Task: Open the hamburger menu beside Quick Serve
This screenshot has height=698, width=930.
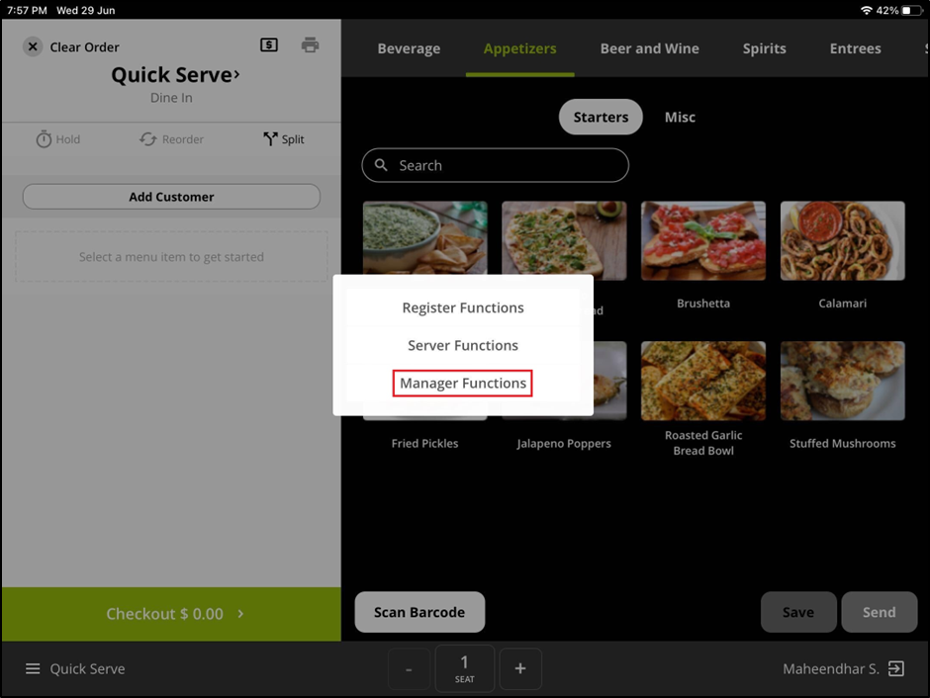Action: (33, 669)
